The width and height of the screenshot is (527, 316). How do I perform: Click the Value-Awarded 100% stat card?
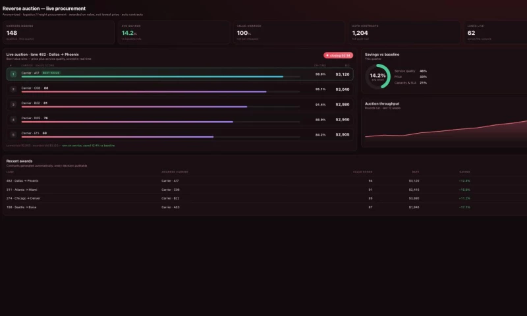pyautogui.click(x=289, y=32)
